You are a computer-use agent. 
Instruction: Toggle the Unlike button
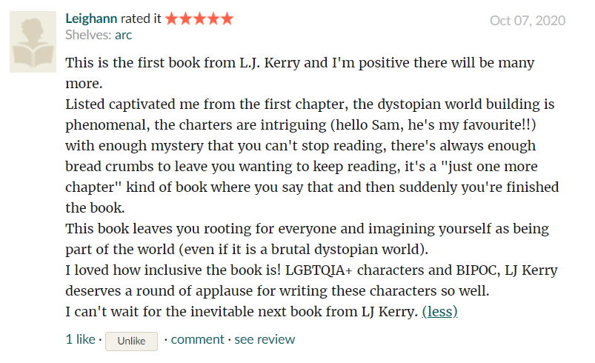131,341
